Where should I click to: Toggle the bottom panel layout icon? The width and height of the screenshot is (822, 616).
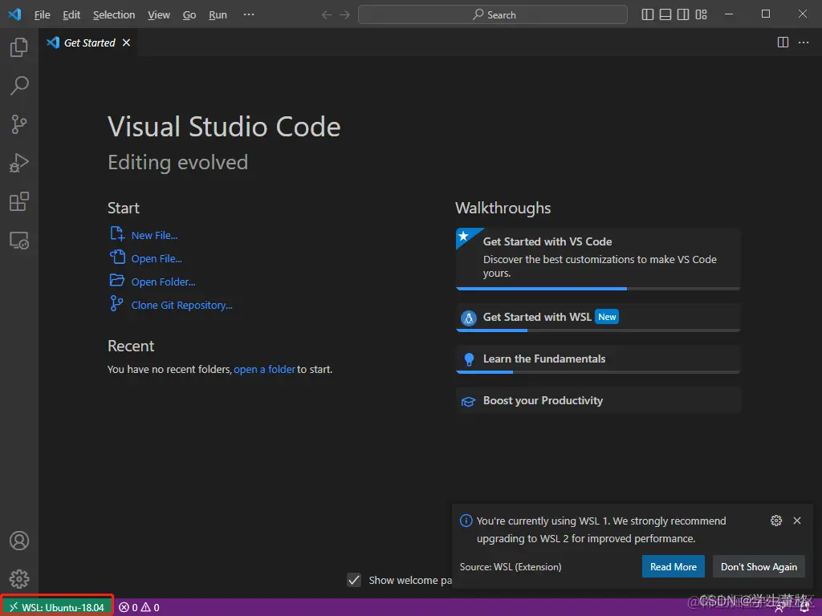tap(665, 14)
